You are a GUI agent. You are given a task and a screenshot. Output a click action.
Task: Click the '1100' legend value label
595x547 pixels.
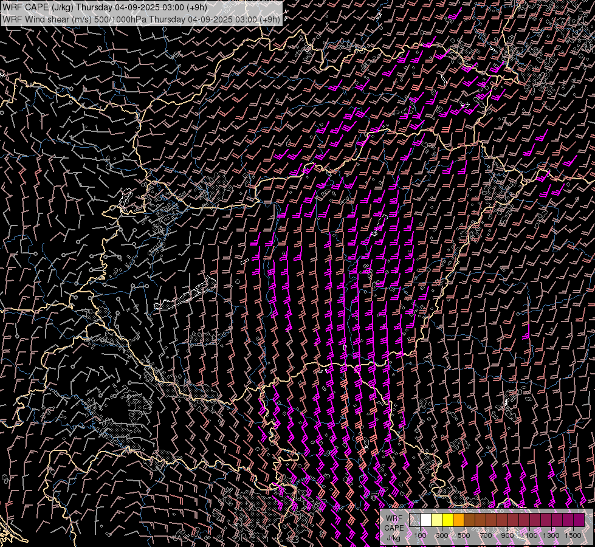click(529, 535)
